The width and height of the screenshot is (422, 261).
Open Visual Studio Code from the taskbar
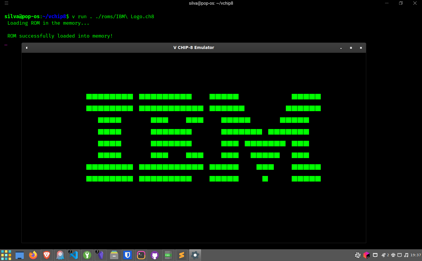coord(73,255)
